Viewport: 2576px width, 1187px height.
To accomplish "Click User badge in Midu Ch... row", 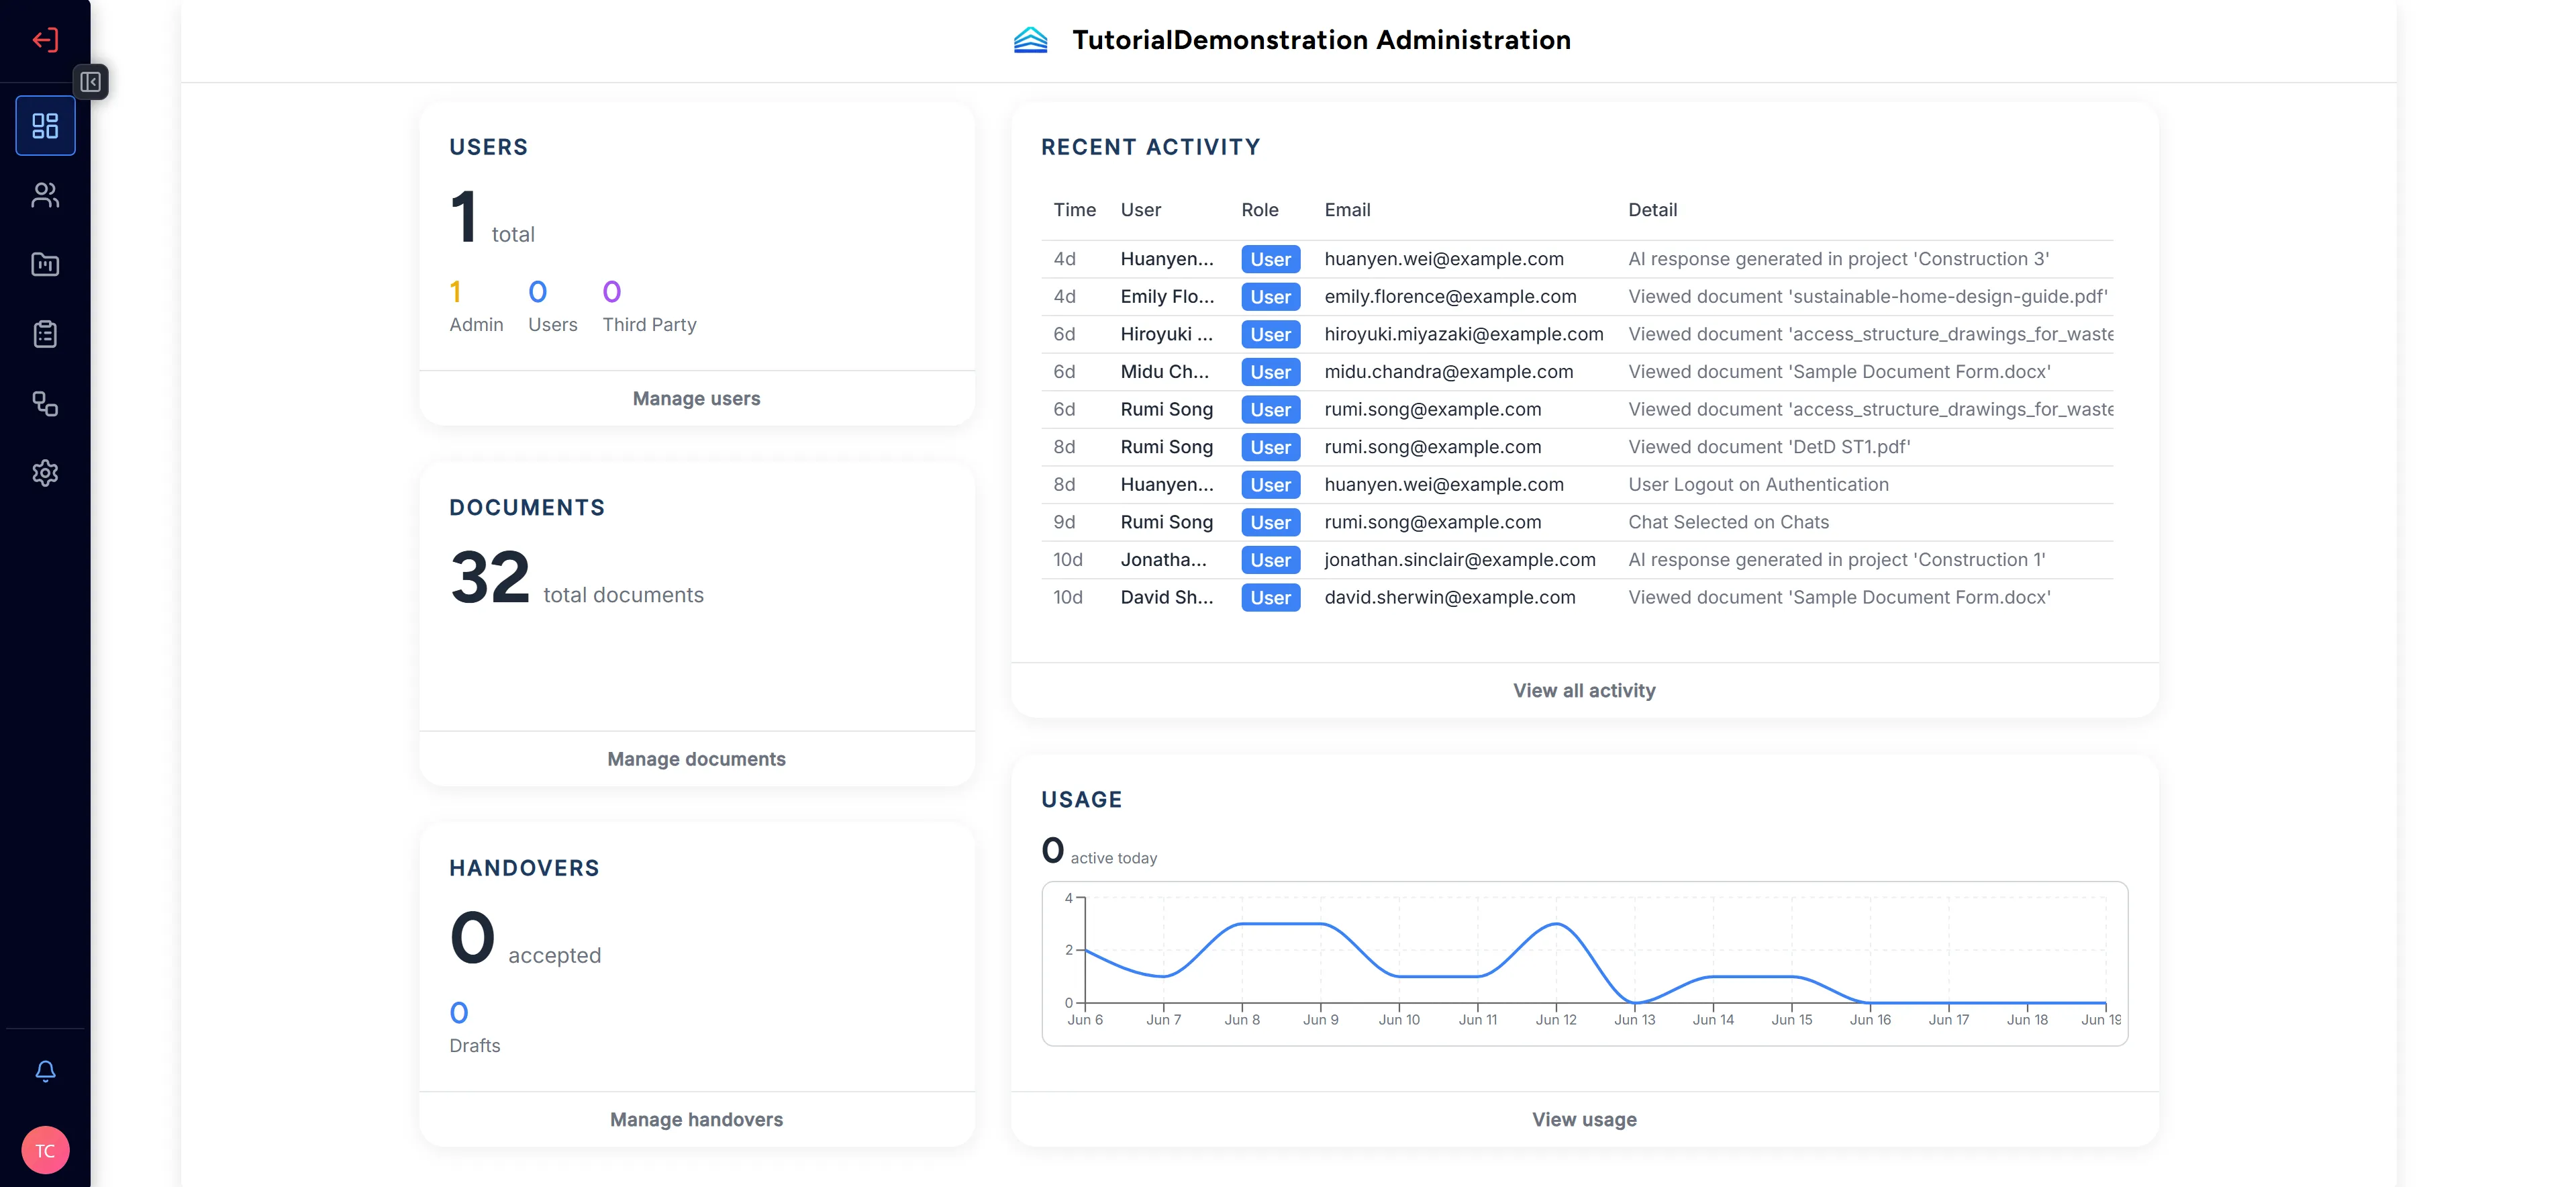I will pyautogui.click(x=1270, y=372).
